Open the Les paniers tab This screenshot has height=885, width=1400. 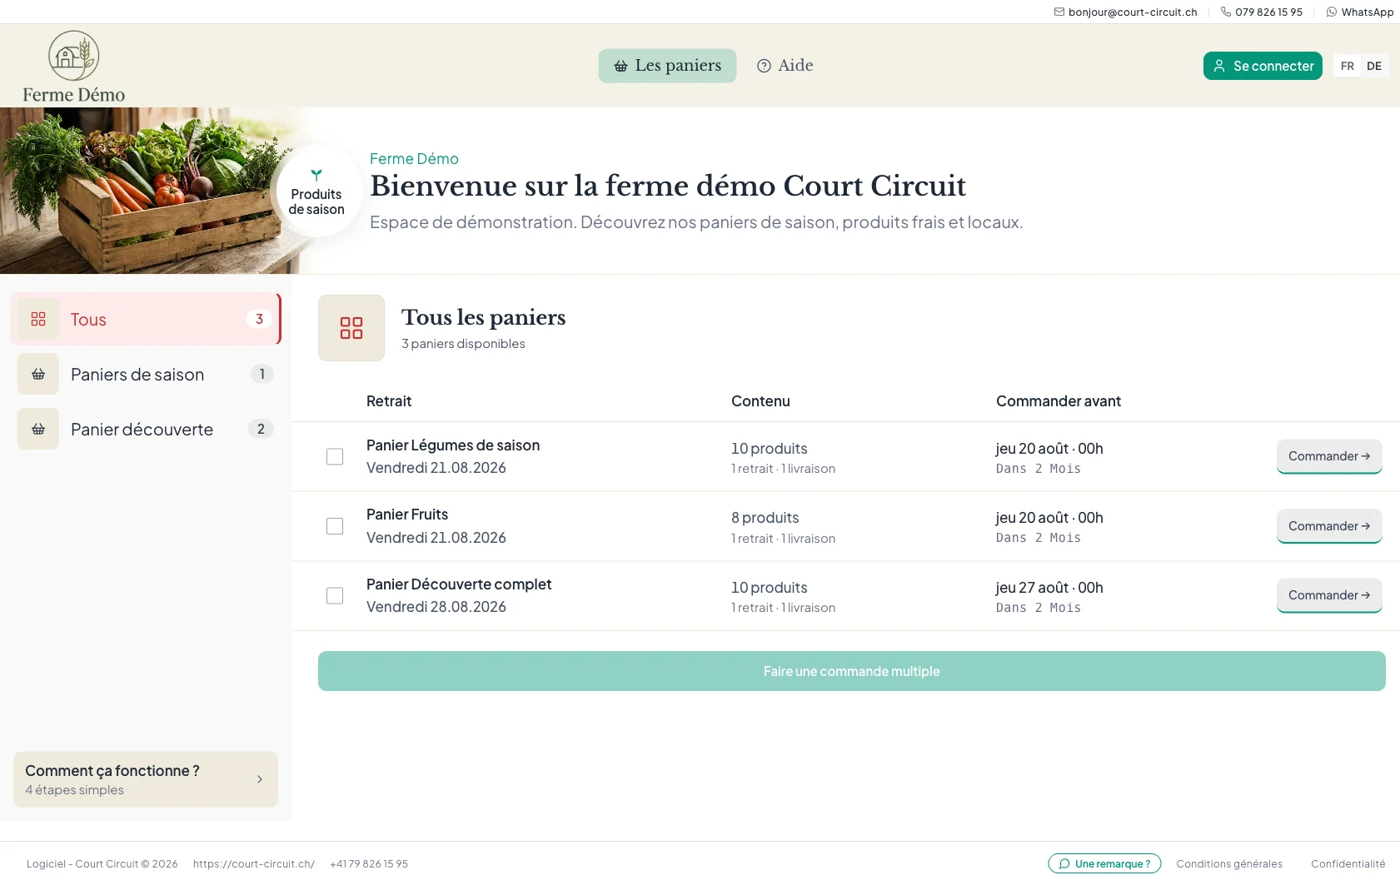(x=667, y=66)
